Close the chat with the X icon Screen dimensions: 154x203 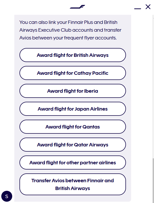pyautogui.click(x=148, y=7)
